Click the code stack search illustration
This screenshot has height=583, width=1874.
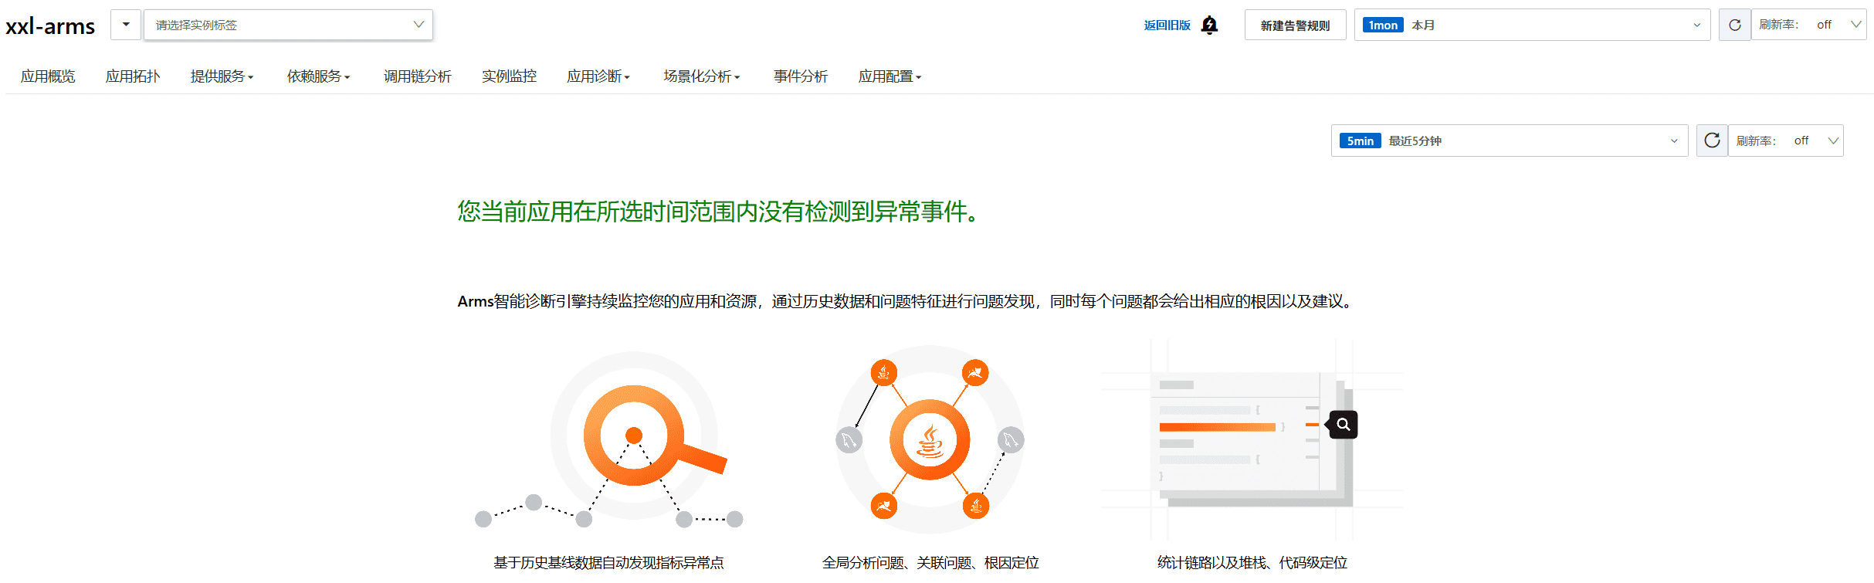[1252, 439]
